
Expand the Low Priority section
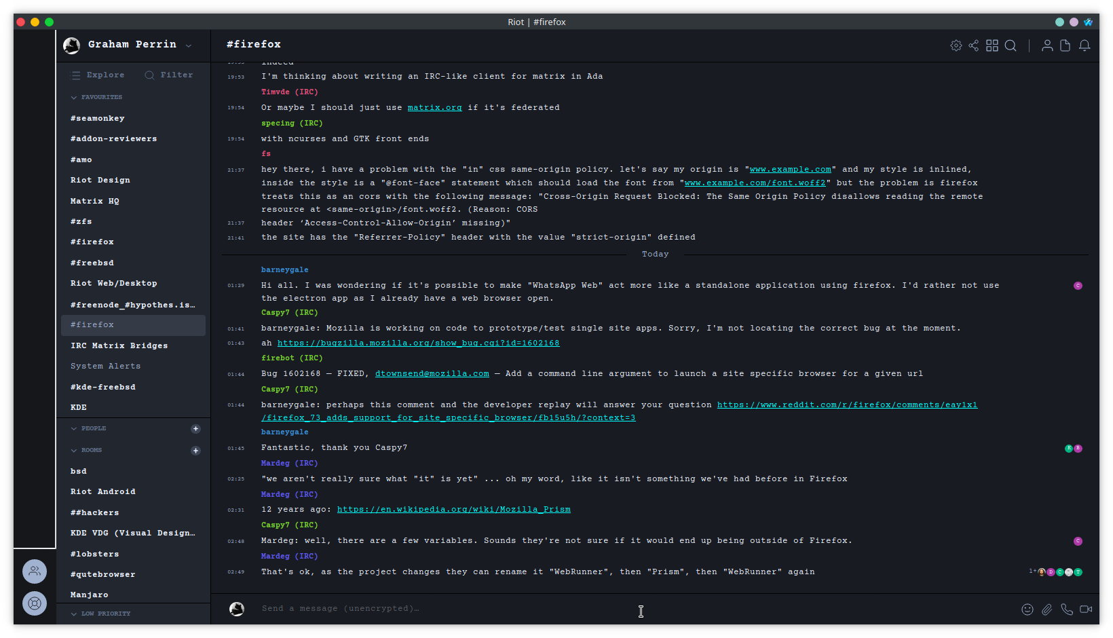(100, 614)
